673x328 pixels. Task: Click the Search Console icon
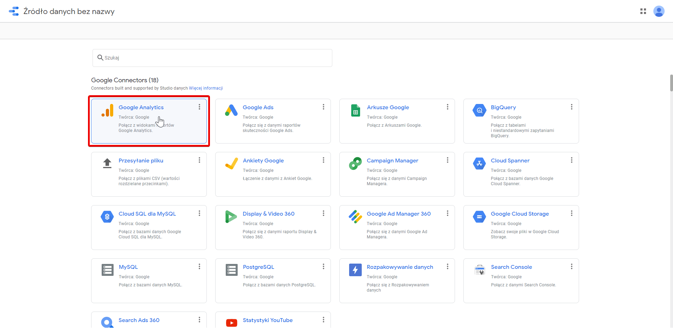pyautogui.click(x=480, y=270)
